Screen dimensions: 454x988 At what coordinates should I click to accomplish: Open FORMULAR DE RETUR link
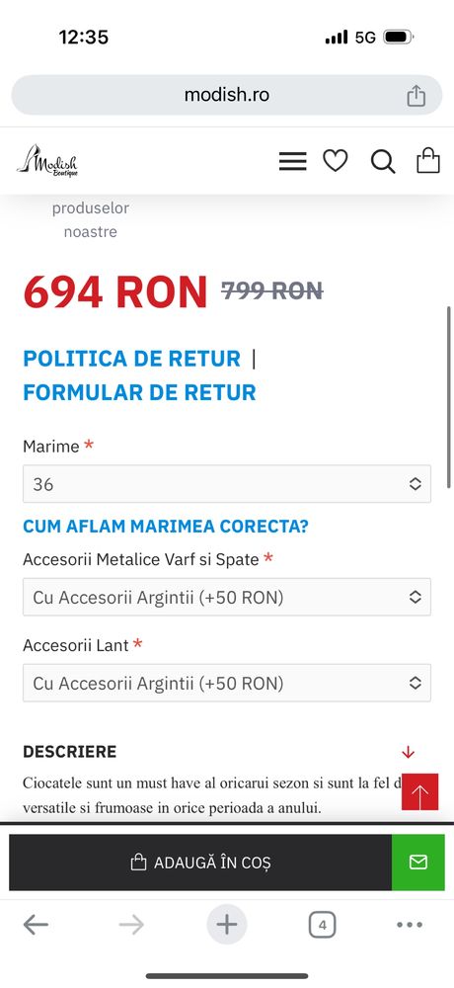tap(140, 392)
